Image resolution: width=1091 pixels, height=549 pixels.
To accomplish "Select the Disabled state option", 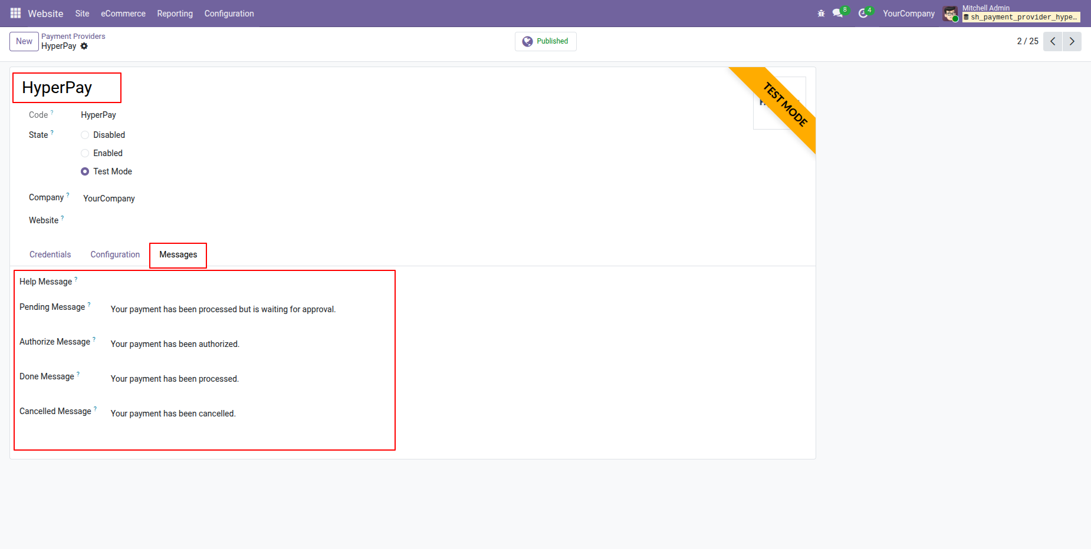I will pyautogui.click(x=85, y=135).
